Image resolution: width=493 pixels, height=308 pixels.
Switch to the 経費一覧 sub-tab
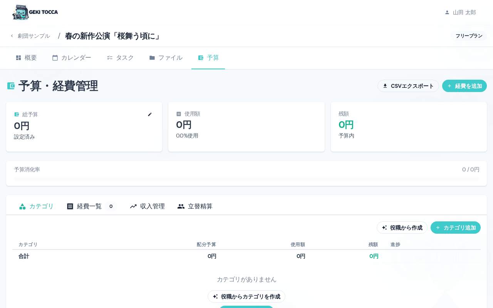89,206
